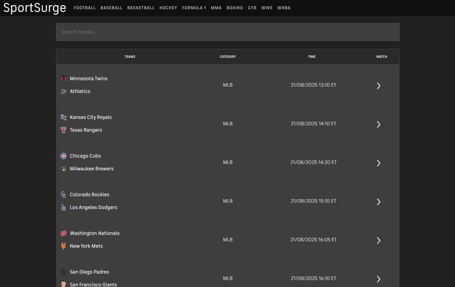The height and width of the screenshot is (287, 455).
Task: Select Minnesota Twins team name
Action: (x=89, y=78)
